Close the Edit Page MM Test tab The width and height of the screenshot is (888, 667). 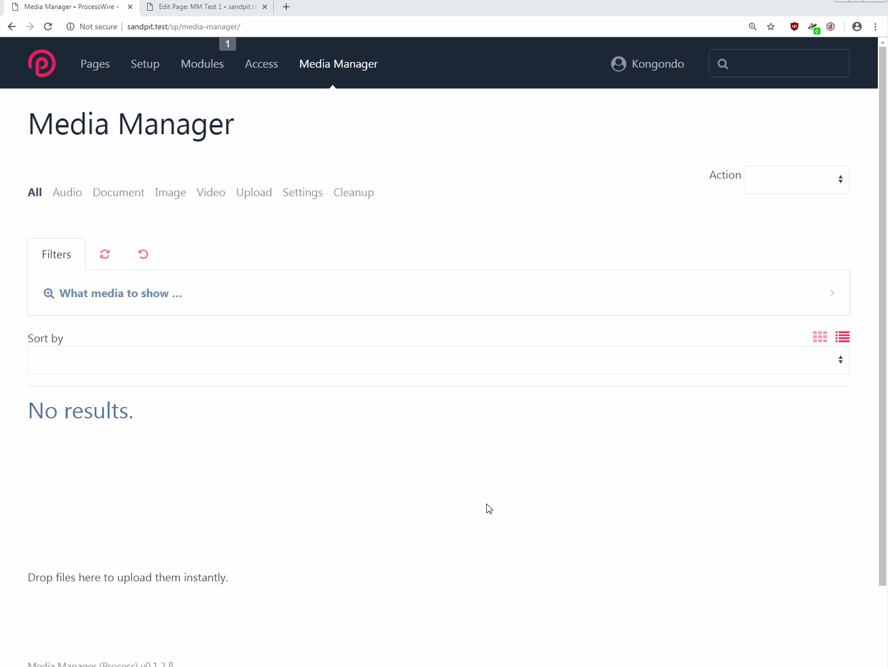coord(265,7)
